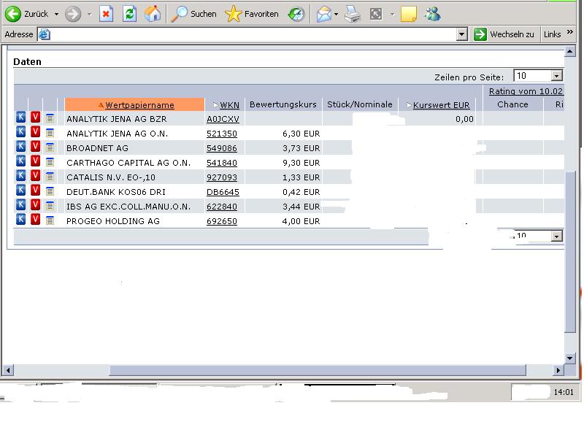The image size is (584, 438).
Task: Sort by Kurswert EUR column header
Action: (441, 105)
